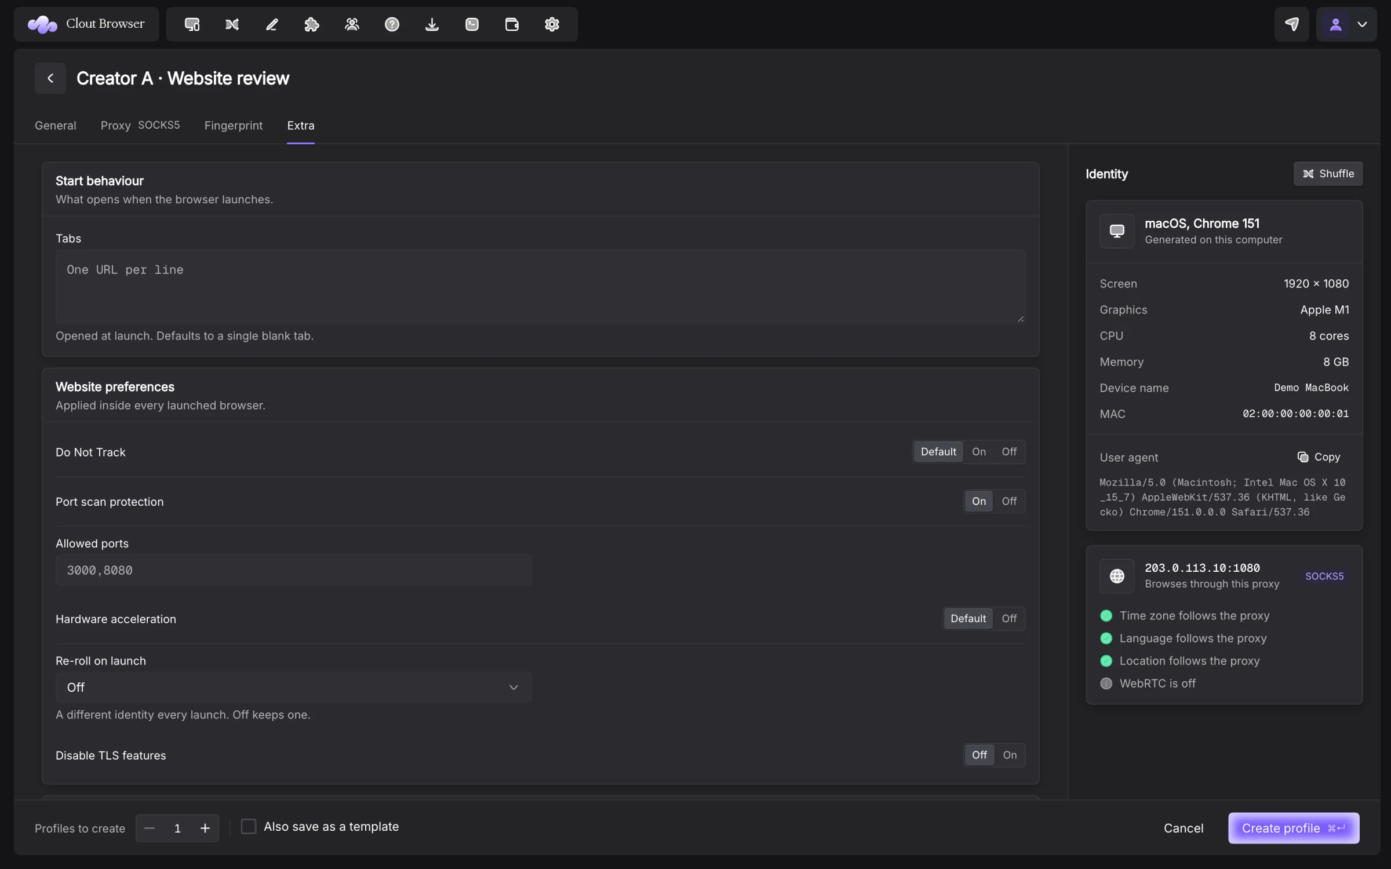Open the Re-roll on launch dropdown
The width and height of the screenshot is (1391, 869).
click(293, 688)
